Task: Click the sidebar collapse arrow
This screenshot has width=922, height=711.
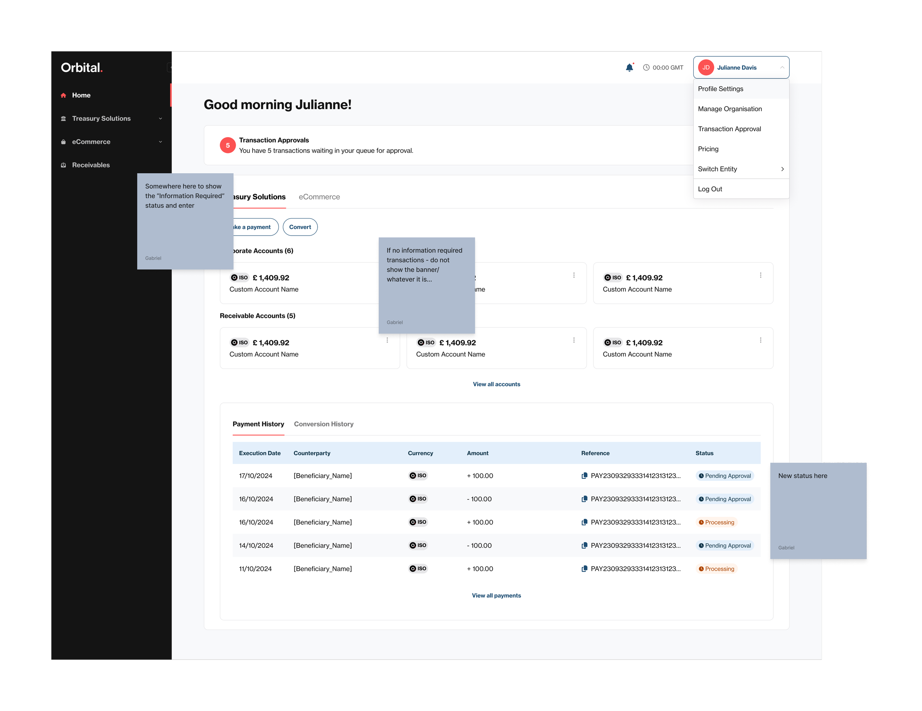Action: coord(170,67)
